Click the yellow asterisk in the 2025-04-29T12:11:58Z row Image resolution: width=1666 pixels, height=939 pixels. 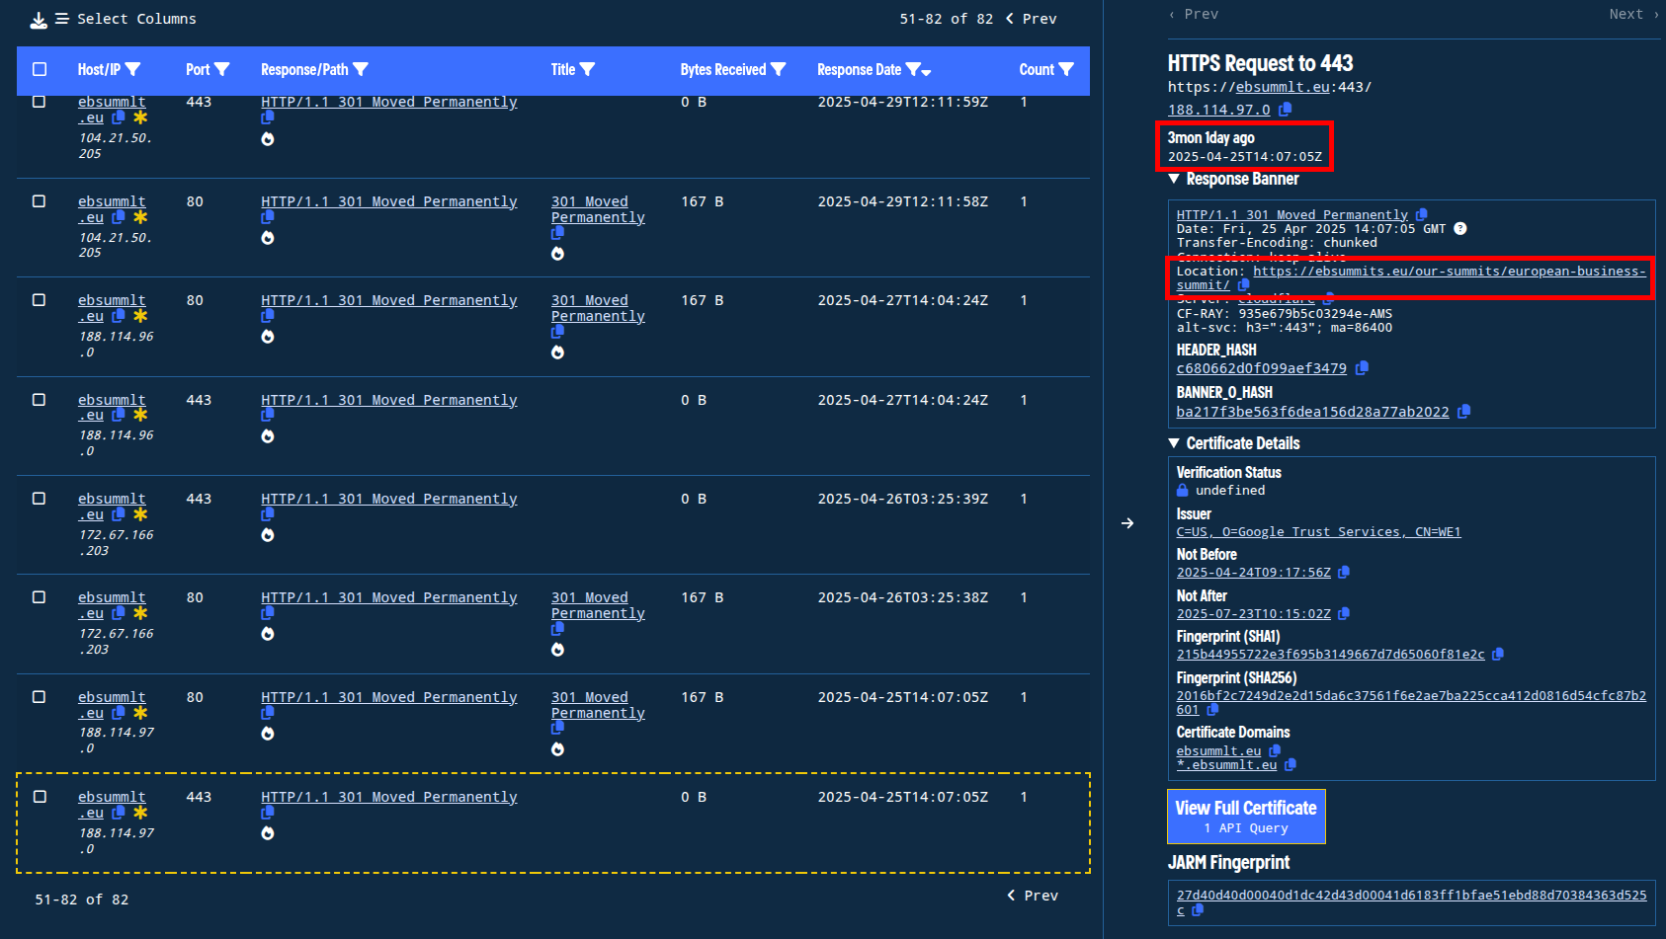tap(140, 217)
